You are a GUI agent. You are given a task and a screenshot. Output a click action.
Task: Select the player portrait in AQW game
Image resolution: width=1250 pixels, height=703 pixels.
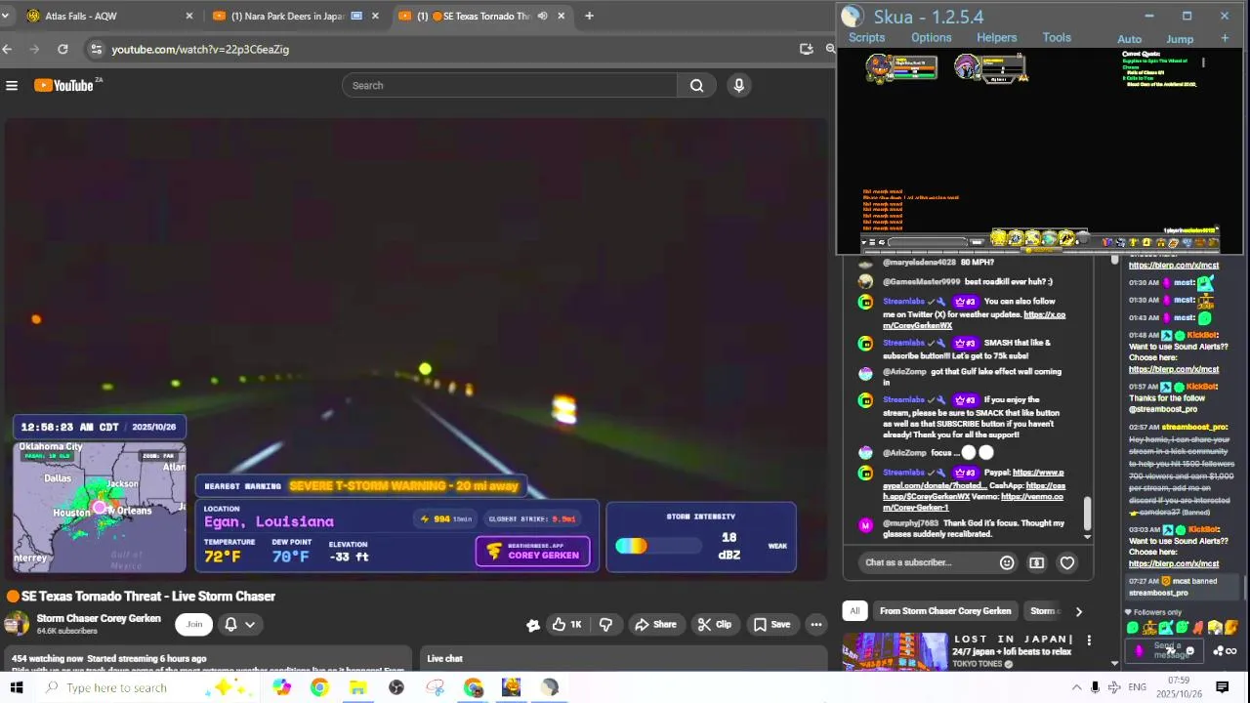pos(878,67)
